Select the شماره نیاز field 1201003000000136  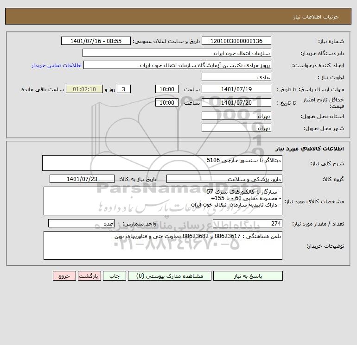coord(236,41)
